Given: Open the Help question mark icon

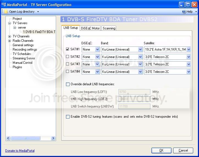Looking at the screenshot, I should click(184, 12).
